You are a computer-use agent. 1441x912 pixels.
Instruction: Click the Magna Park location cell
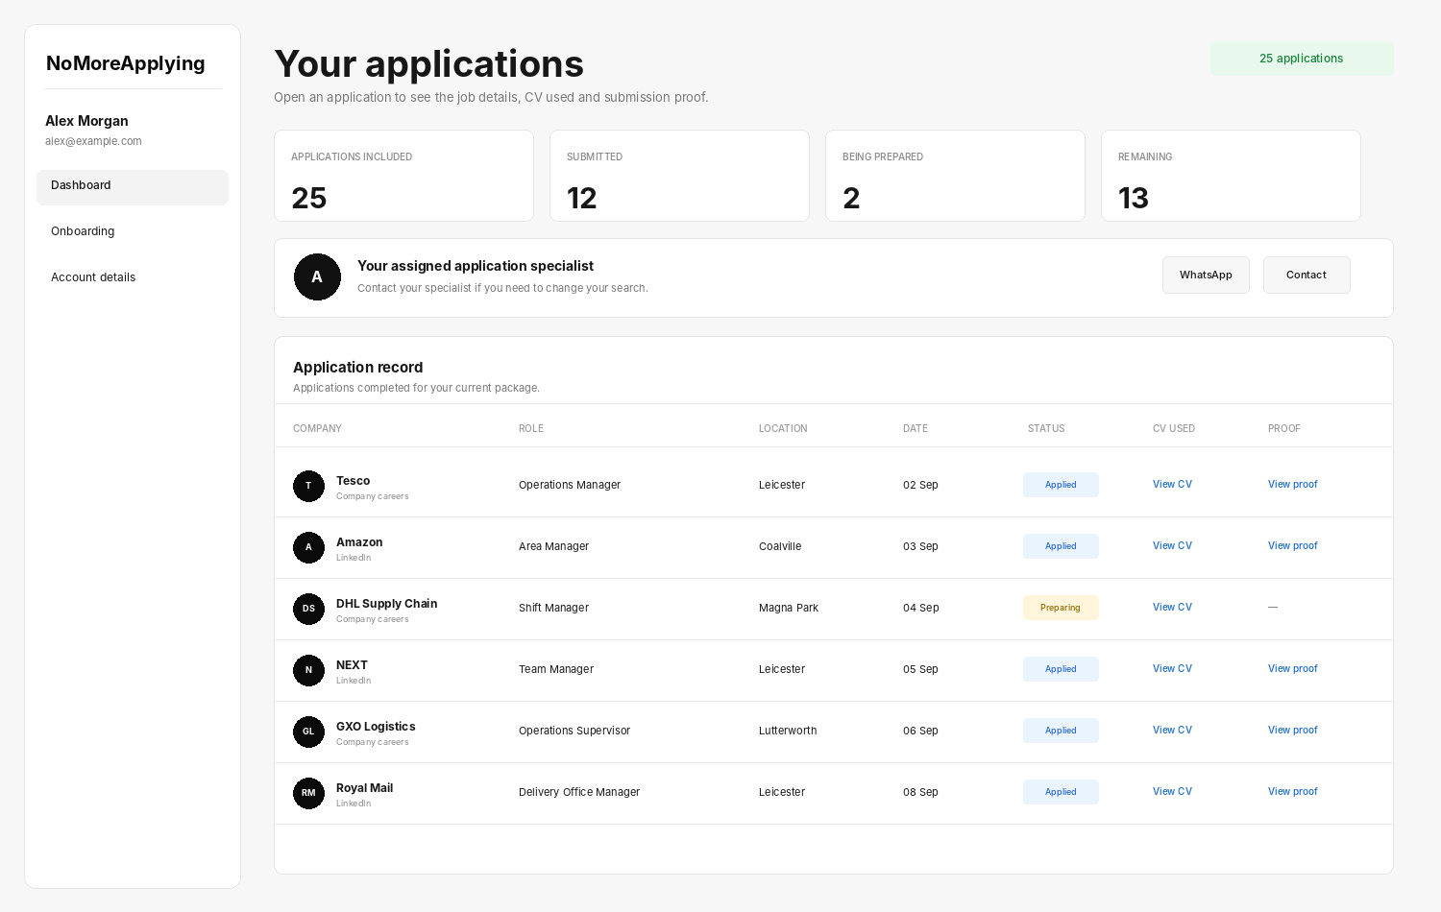coord(789,608)
